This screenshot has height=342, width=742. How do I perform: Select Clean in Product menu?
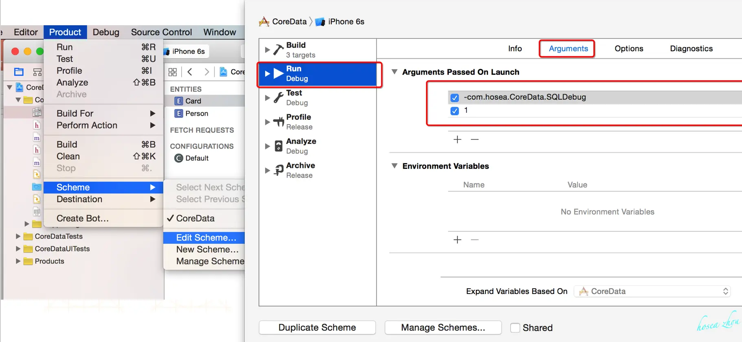[x=103, y=156]
